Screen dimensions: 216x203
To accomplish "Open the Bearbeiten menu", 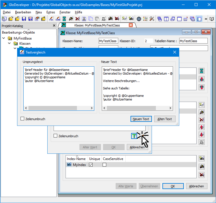I will (x=23, y=12).
